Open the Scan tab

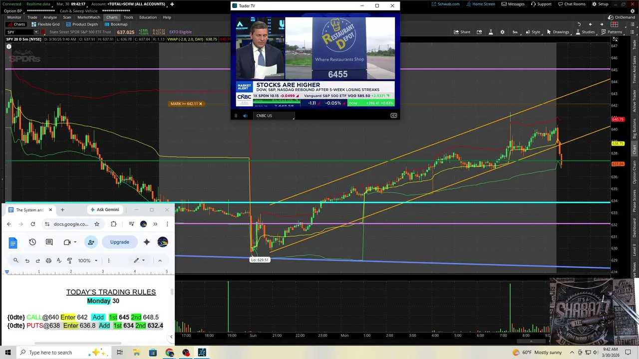[x=67, y=17]
